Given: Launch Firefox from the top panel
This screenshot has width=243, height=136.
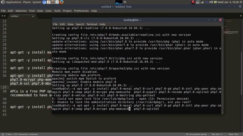Looking at the screenshot, I should (62, 2).
